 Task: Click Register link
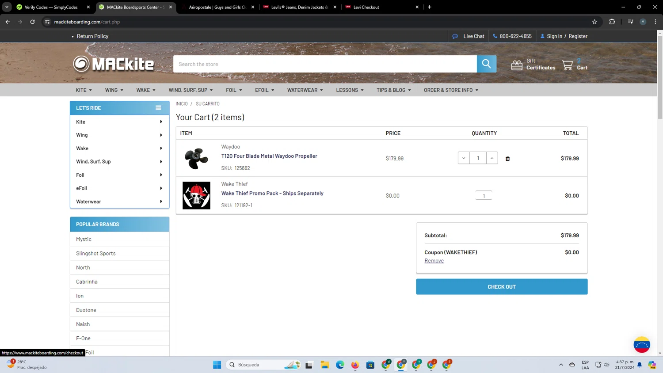tap(578, 36)
